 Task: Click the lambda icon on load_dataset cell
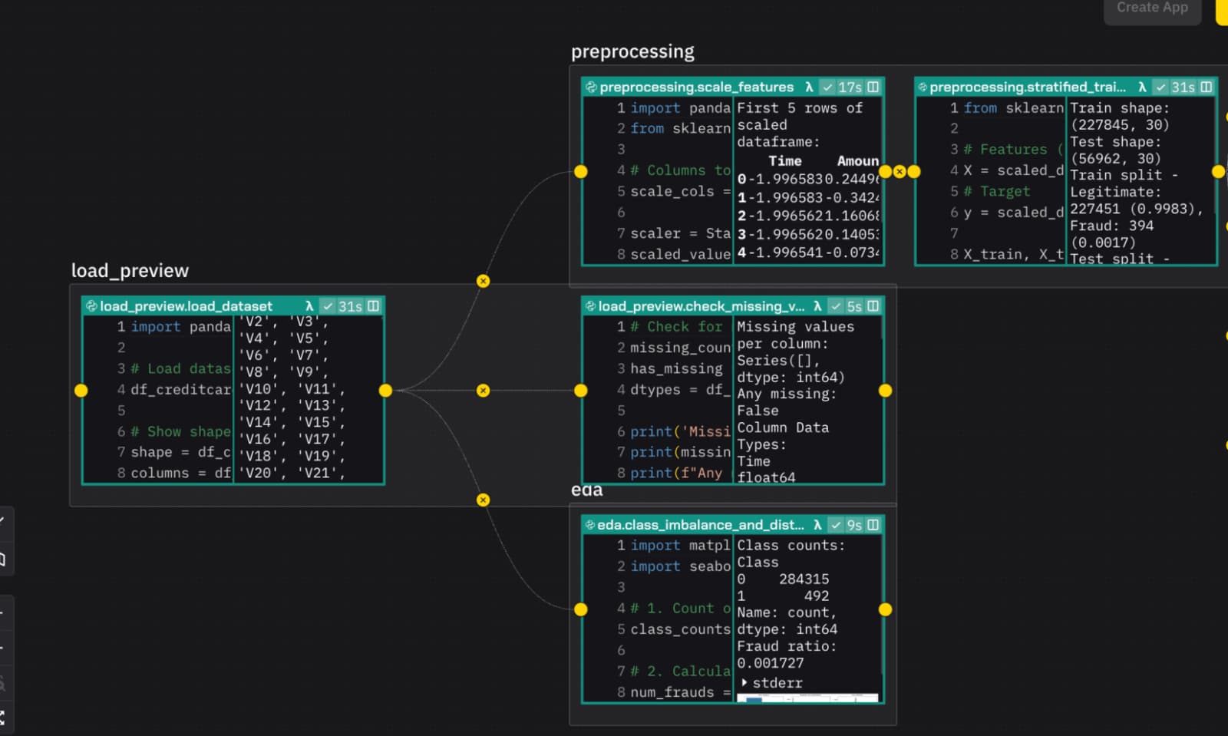click(312, 305)
